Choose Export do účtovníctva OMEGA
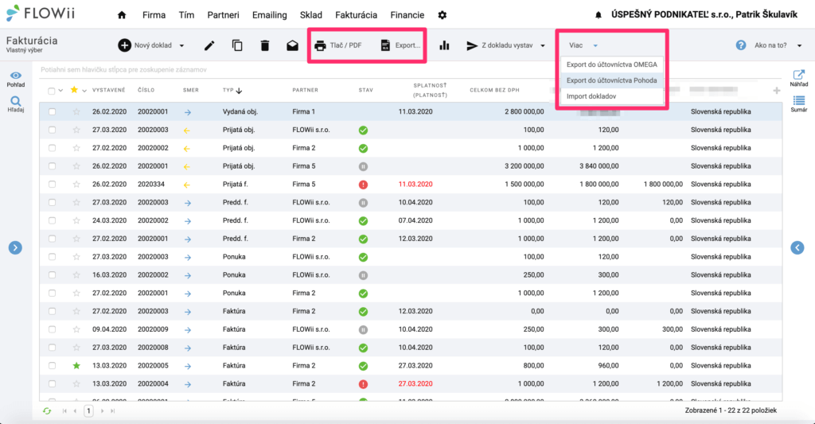This screenshot has height=424, width=815. (x=612, y=64)
